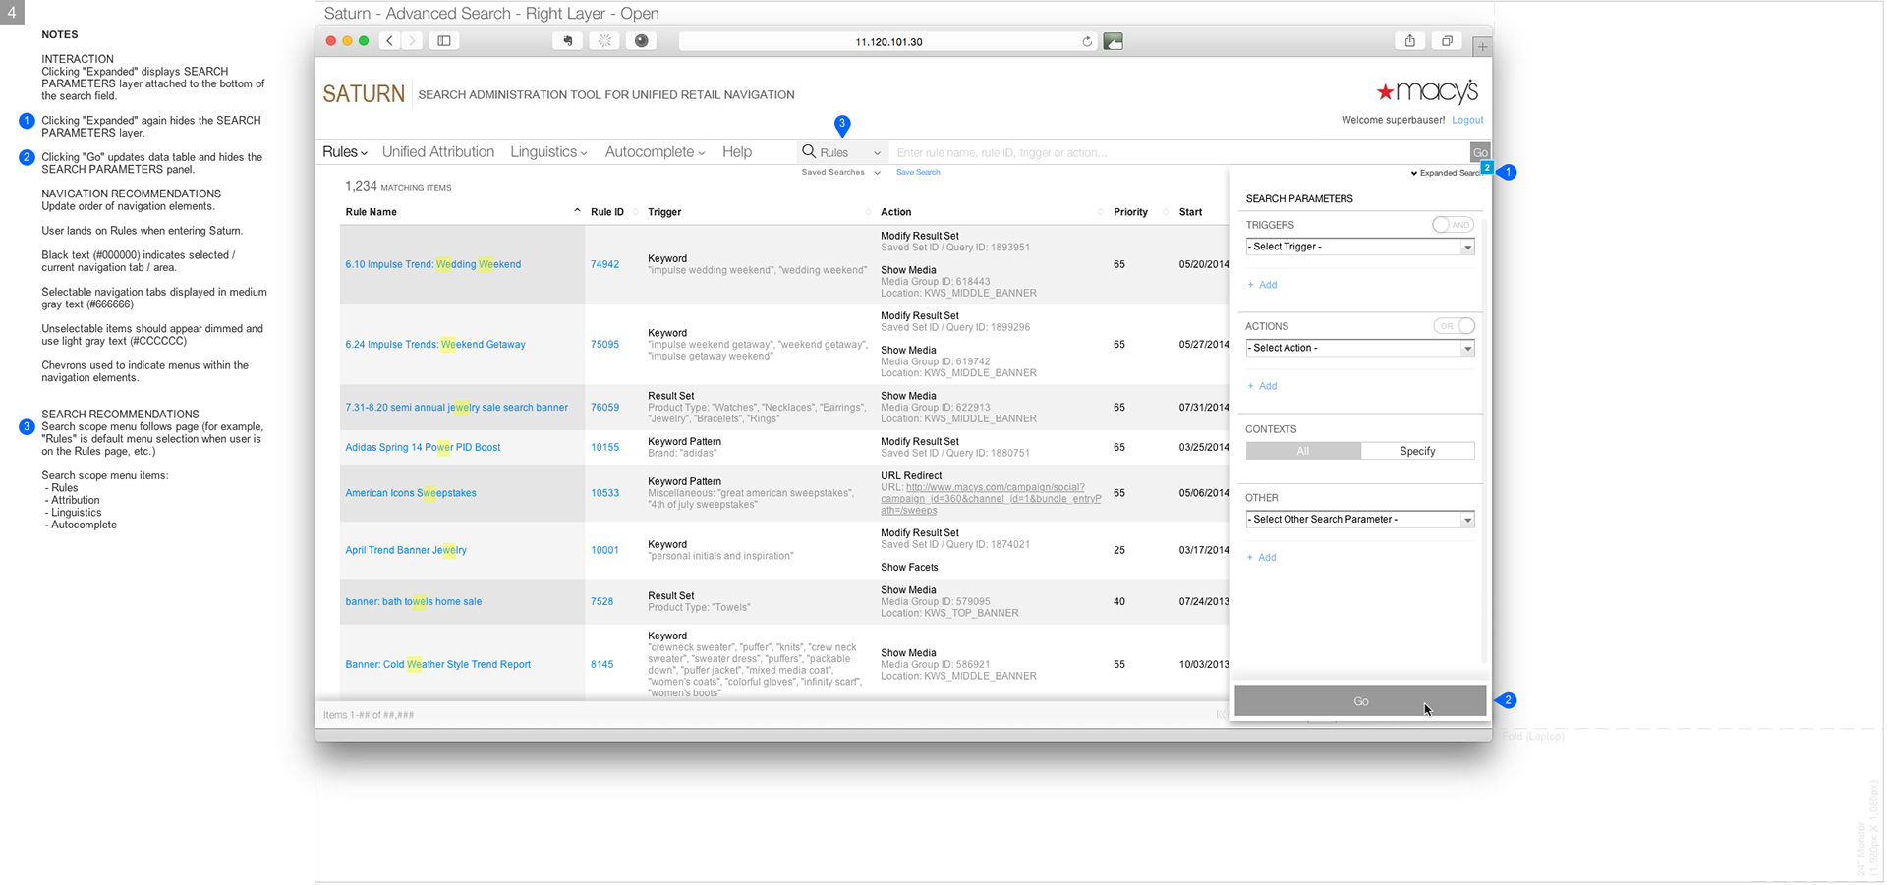Click the large Go button in Search Parameters

coord(1360,701)
